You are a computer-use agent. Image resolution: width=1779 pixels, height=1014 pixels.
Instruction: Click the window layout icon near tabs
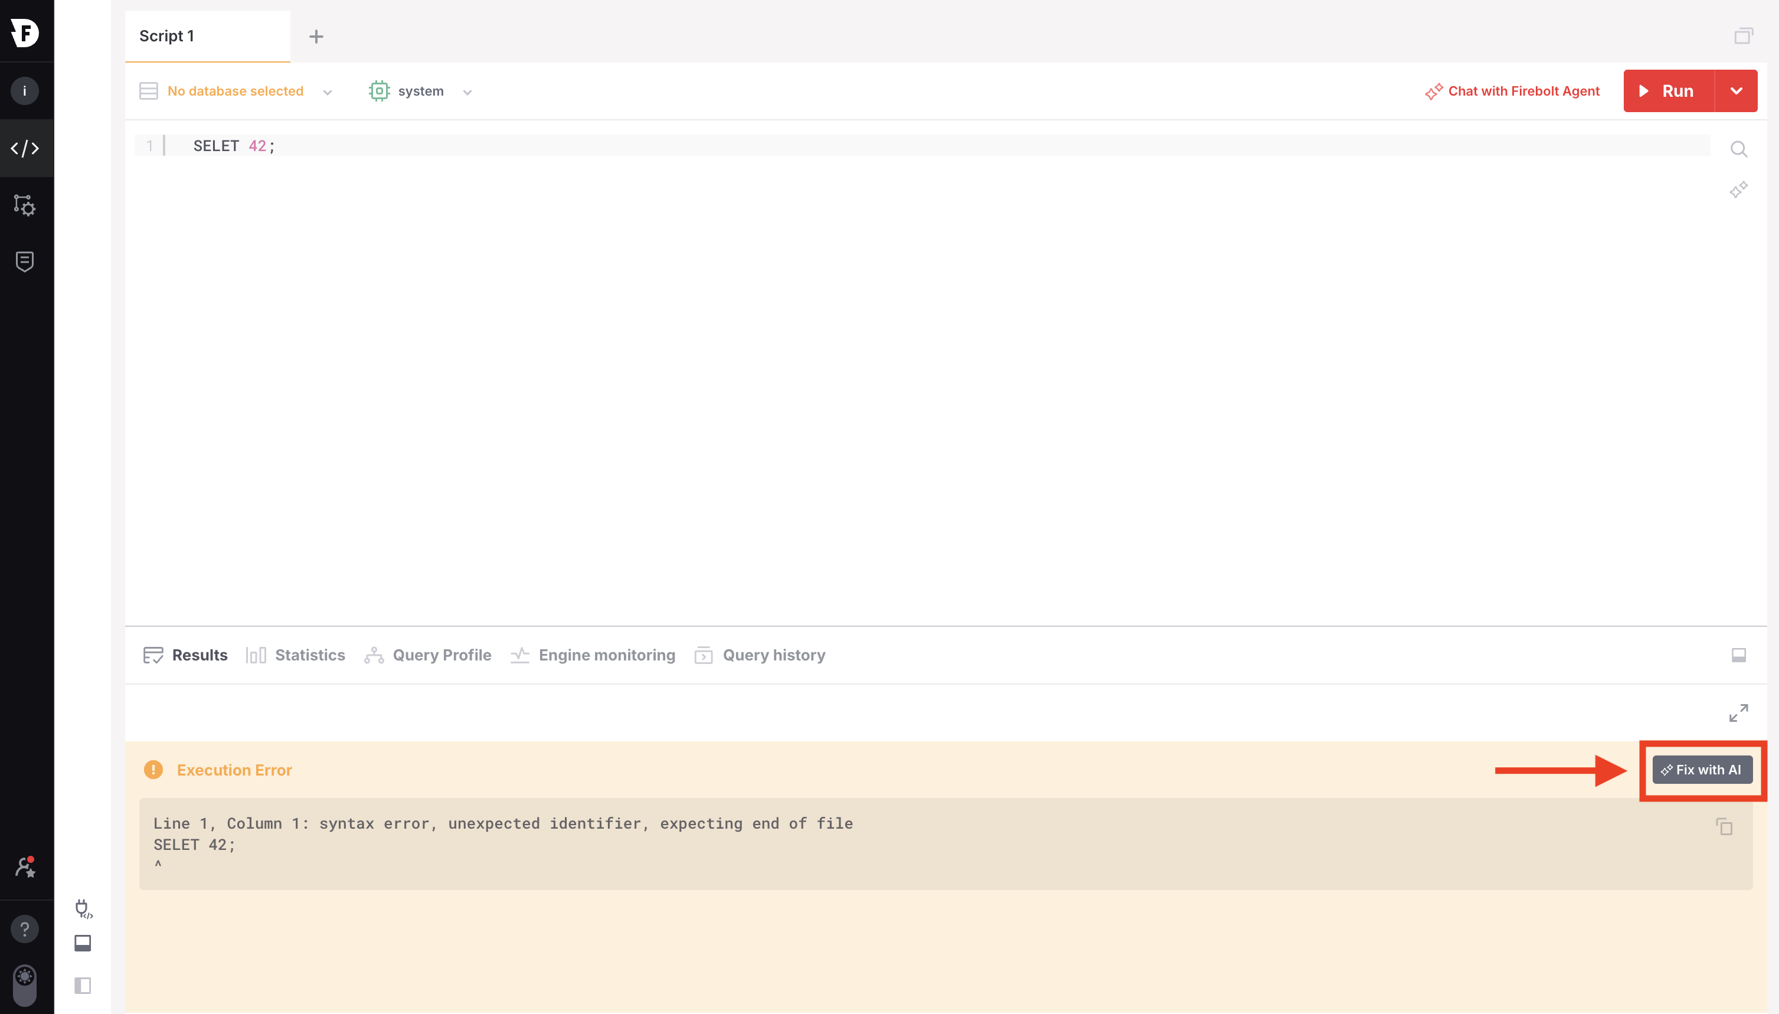[x=1744, y=36]
